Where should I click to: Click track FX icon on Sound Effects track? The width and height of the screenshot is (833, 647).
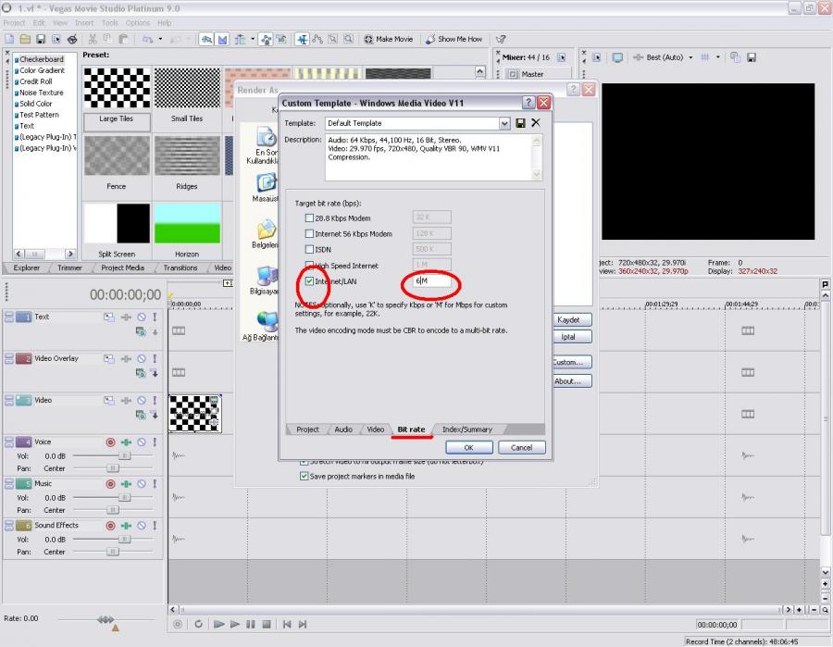point(126,526)
